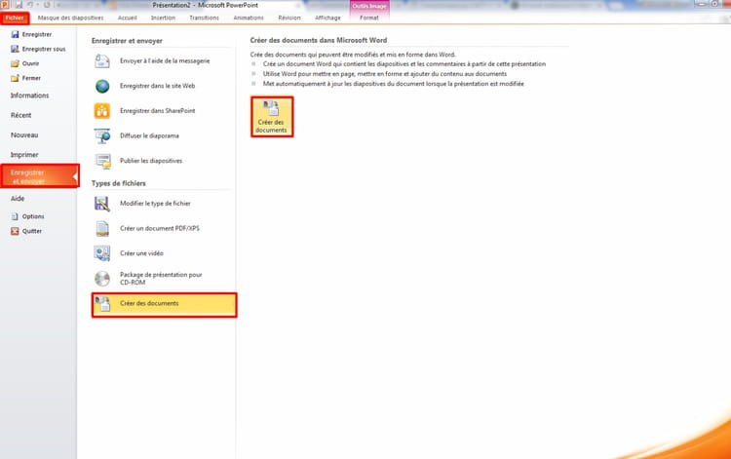
Task: Open PowerPoint Options
Action: (28, 216)
